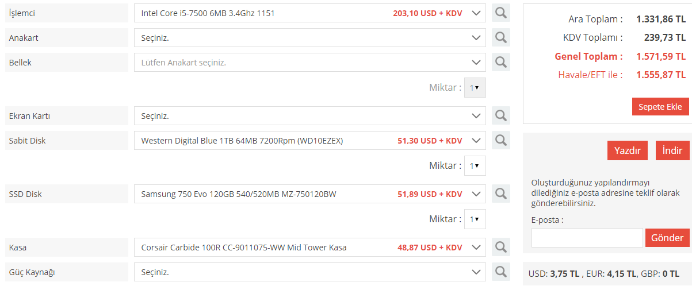Search SSD Disk products with magnifier icon
The width and height of the screenshot is (692, 286).
tap(500, 194)
